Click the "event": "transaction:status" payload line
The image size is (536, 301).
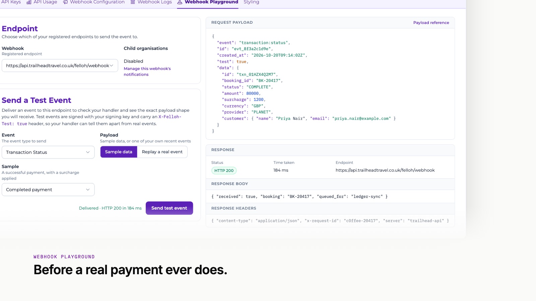[254, 43]
